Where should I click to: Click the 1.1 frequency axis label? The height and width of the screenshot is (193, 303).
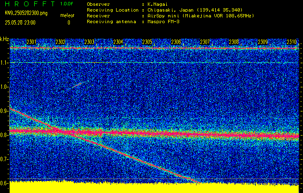(x=4, y=63)
